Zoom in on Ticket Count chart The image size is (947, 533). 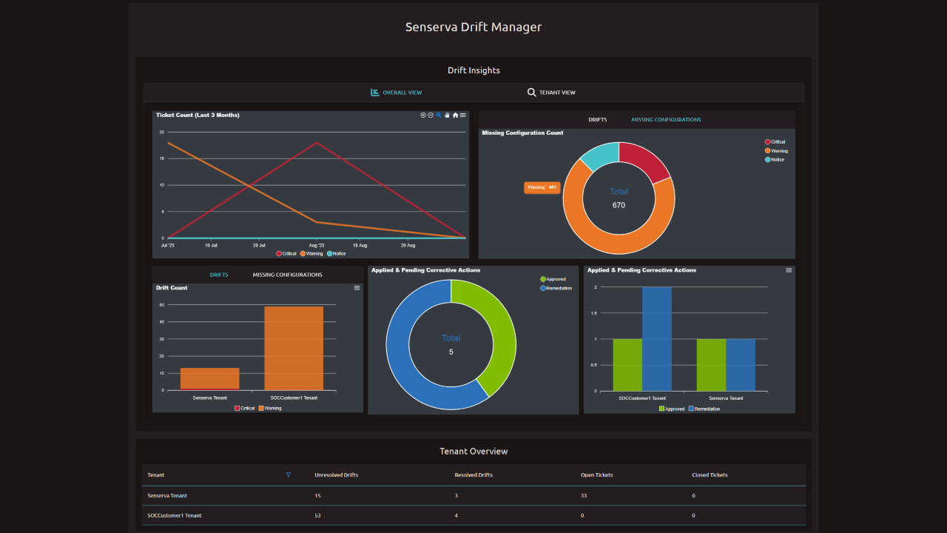(423, 115)
